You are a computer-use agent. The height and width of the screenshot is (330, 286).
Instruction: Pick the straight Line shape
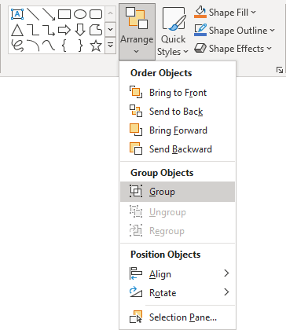pos(33,14)
